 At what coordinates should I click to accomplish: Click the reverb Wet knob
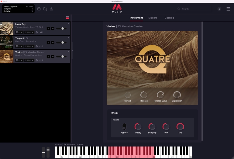[x=166, y=126]
